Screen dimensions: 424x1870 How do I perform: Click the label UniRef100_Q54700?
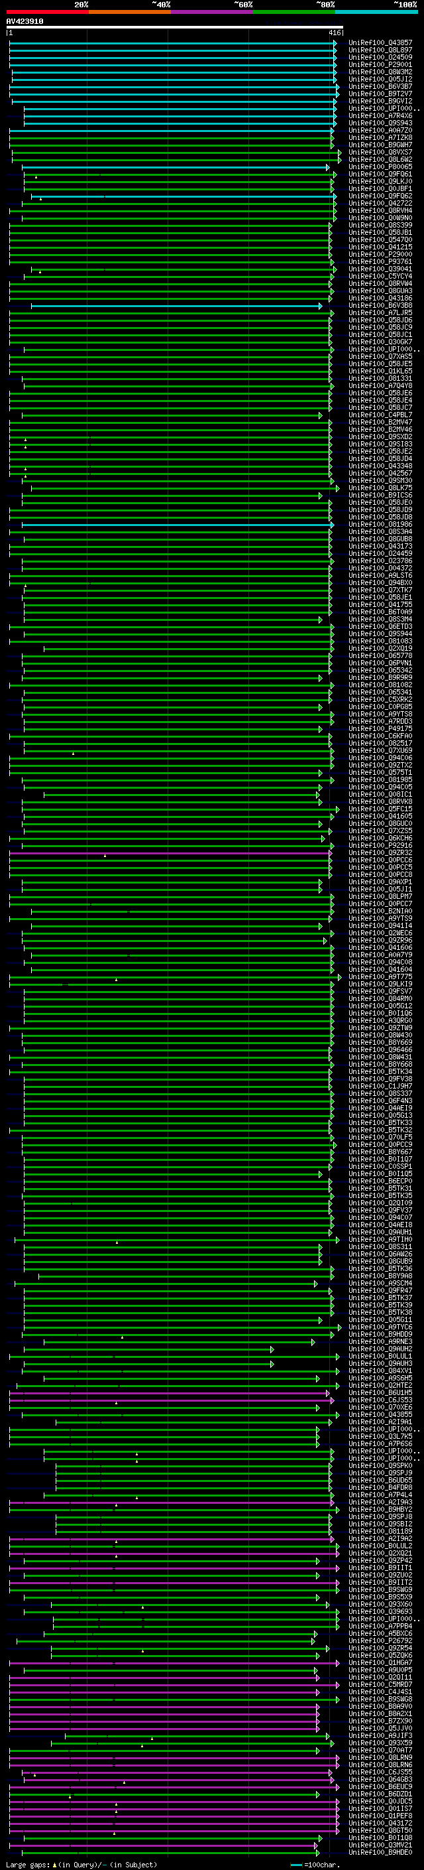tap(380, 240)
